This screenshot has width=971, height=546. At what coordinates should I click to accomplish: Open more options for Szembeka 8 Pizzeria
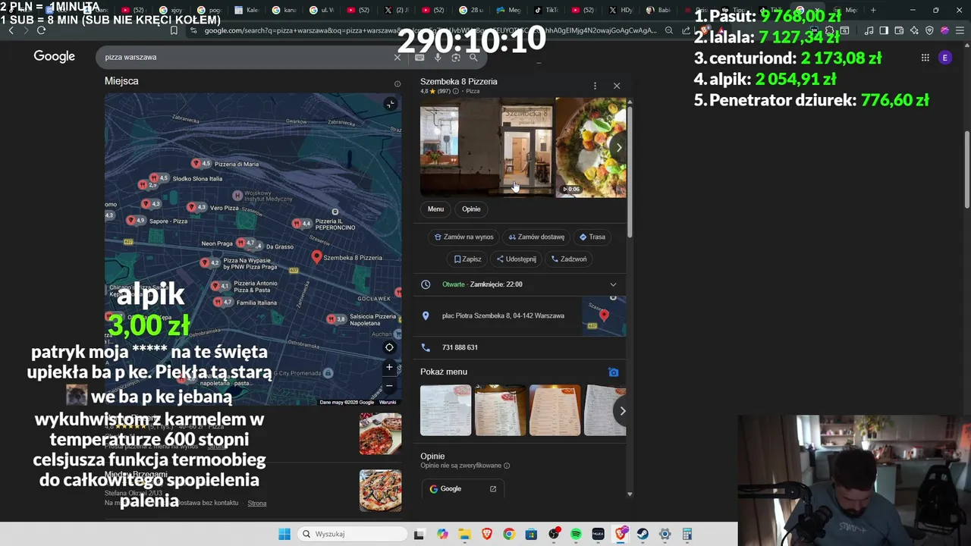595,86
